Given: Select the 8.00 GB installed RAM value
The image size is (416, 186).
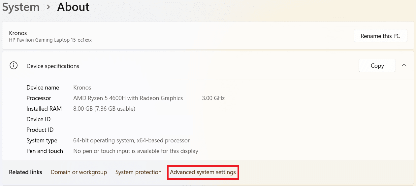Looking at the screenshot, I should [104, 109].
